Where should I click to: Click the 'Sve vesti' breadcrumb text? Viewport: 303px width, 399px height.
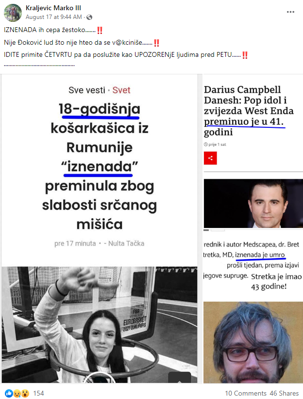click(x=87, y=90)
